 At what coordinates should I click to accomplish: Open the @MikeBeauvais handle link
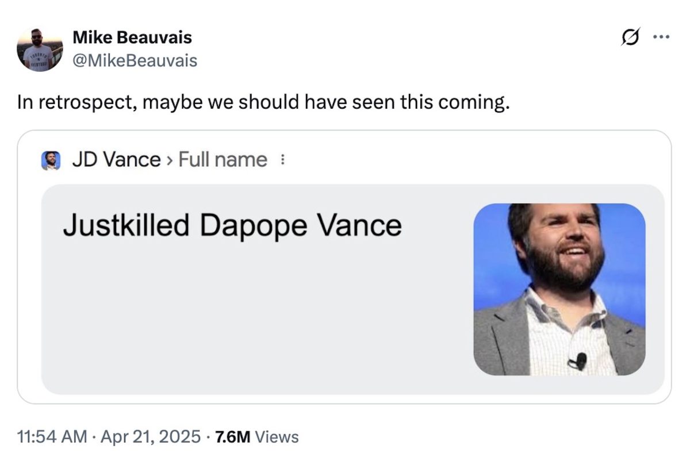coord(135,60)
